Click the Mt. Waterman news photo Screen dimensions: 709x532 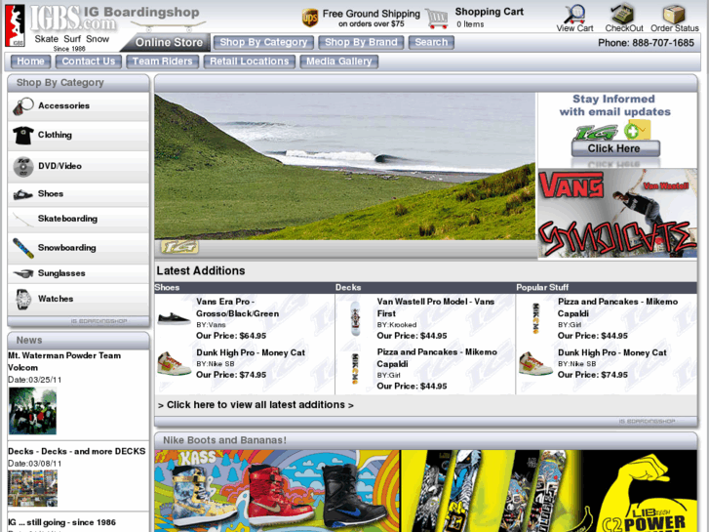(32, 411)
